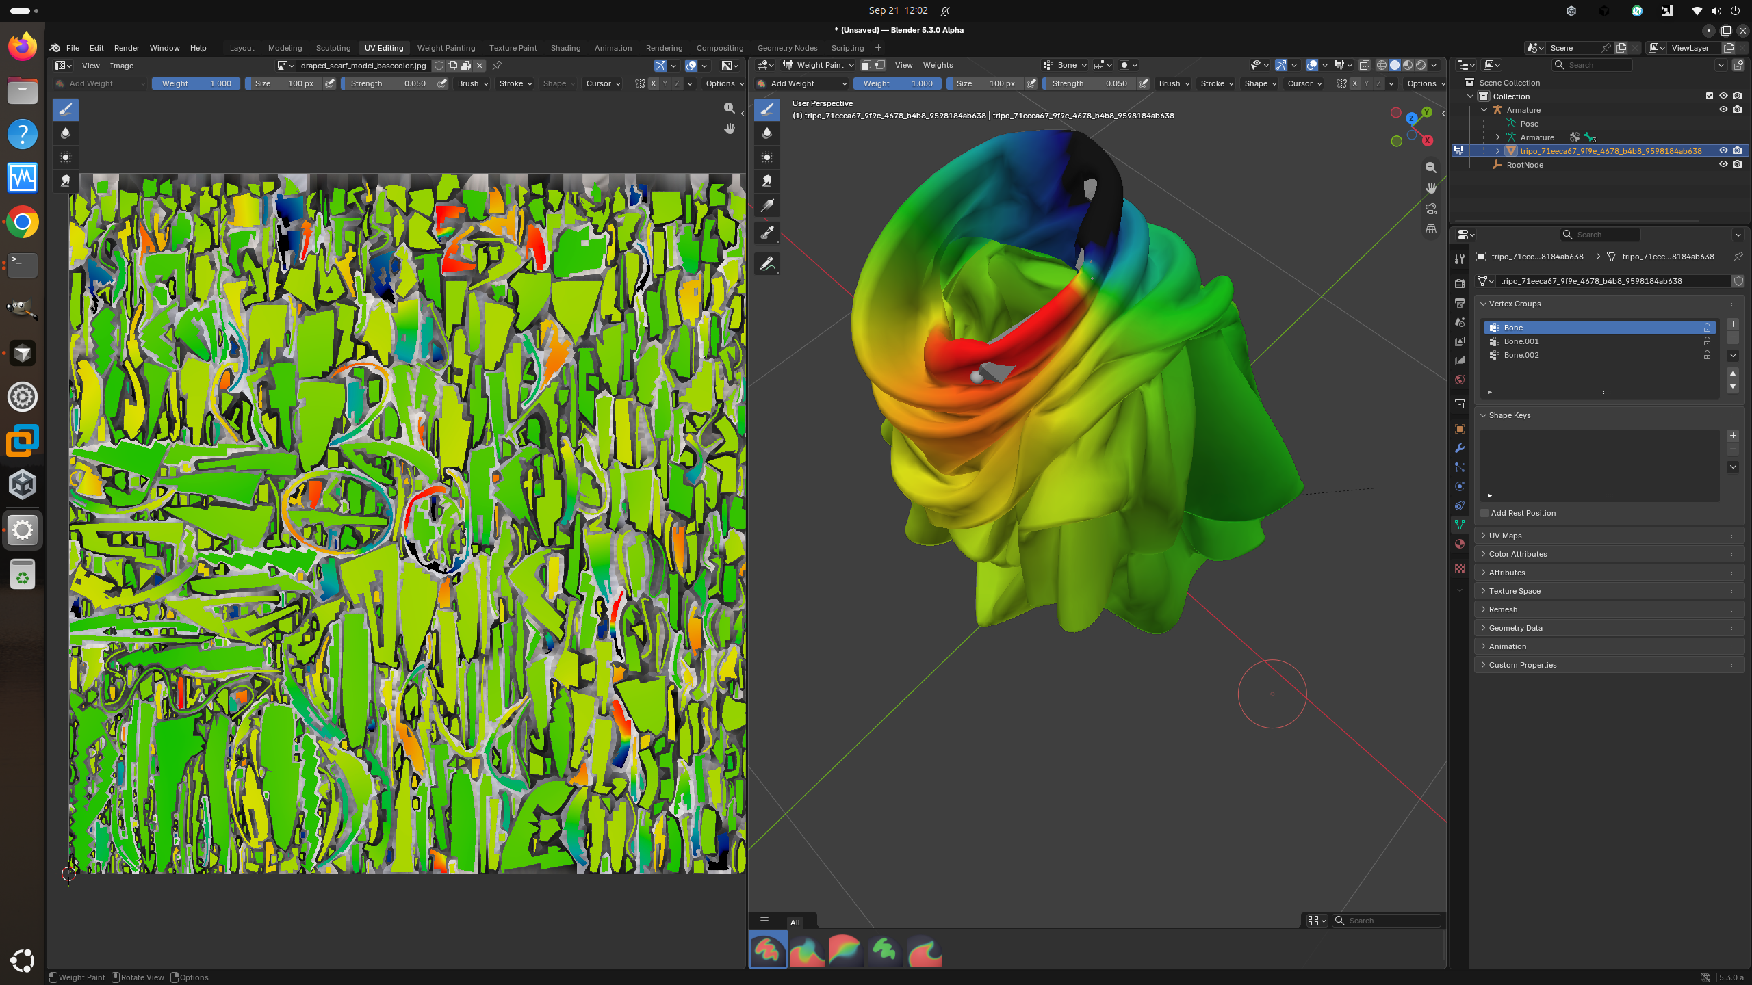Open the Weight Paint mode dropdown
This screenshot has width=1752, height=985.
click(x=819, y=65)
